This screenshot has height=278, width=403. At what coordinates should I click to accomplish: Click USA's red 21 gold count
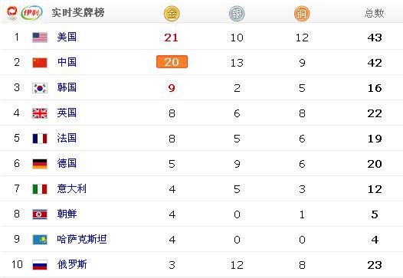[x=171, y=38]
